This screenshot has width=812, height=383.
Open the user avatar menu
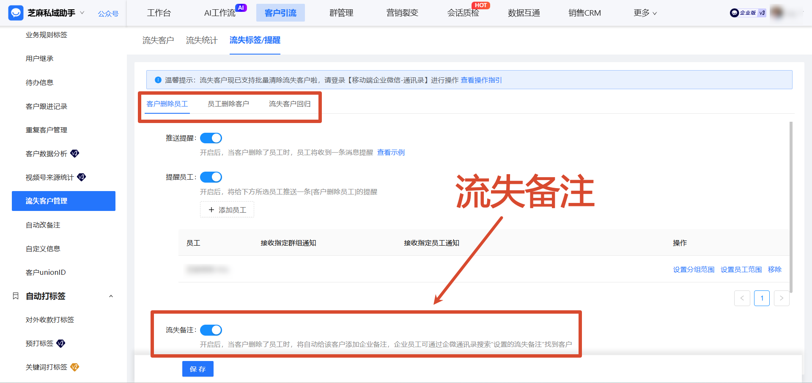click(x=777, y=13)
